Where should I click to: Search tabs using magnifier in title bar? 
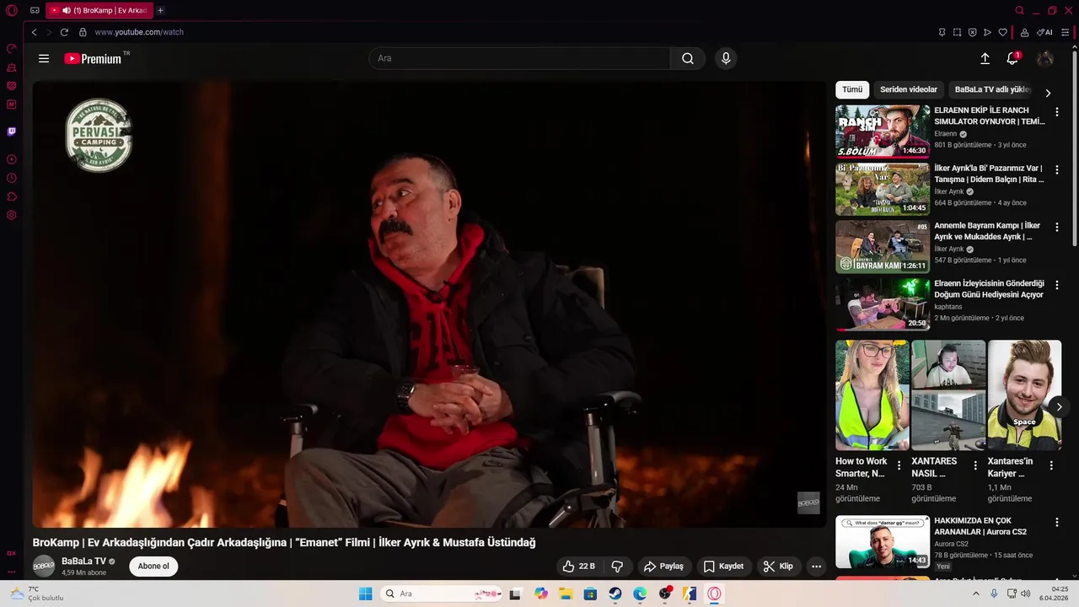click(x=1019, y=11)
